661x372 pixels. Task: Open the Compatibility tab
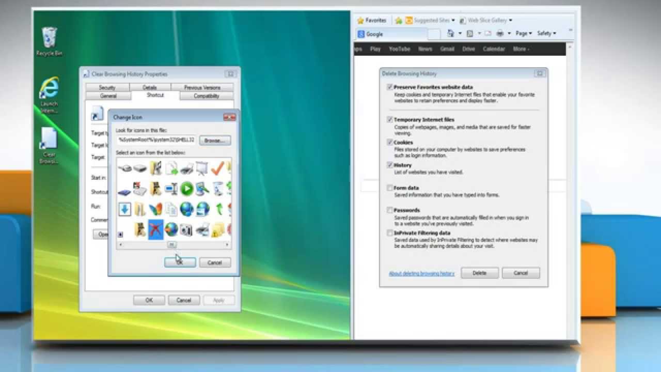(207, 96)
